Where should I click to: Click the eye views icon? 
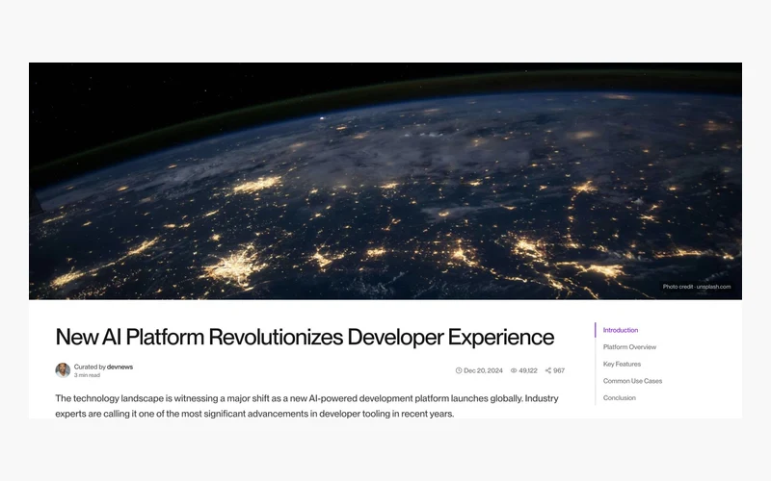pos(514,370)
